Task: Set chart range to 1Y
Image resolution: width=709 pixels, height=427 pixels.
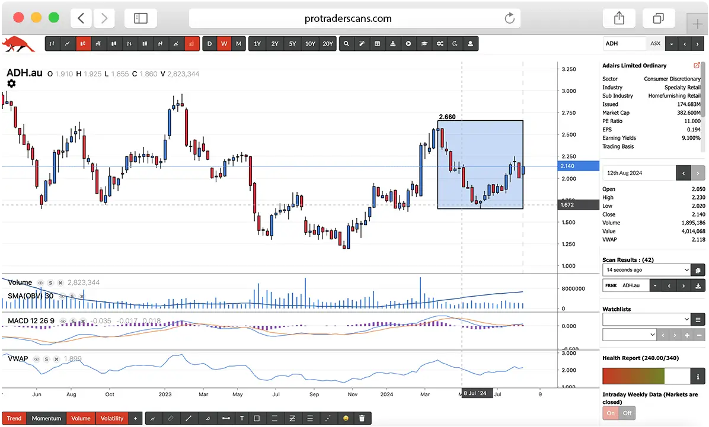Action: point(257,44)
